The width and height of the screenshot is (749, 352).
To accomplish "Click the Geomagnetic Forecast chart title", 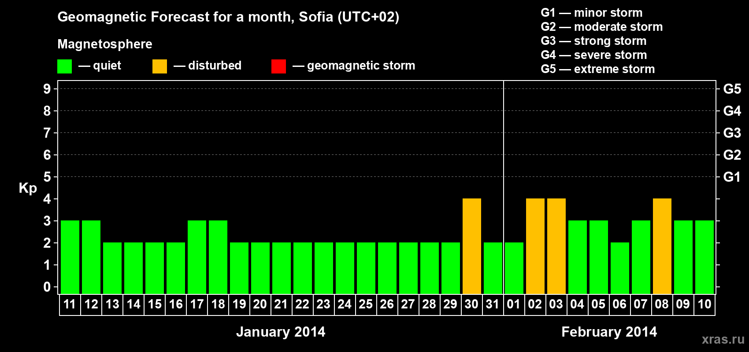I will point(228,17).
